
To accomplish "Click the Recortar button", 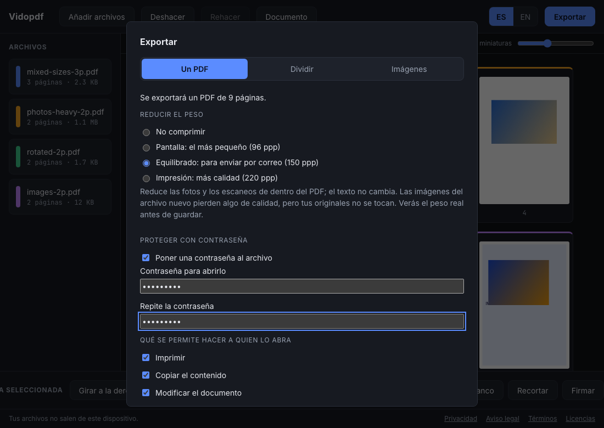I will point(533,391).
